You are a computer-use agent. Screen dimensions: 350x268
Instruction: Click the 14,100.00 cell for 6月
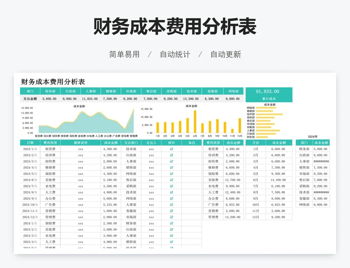click(278, 180)
